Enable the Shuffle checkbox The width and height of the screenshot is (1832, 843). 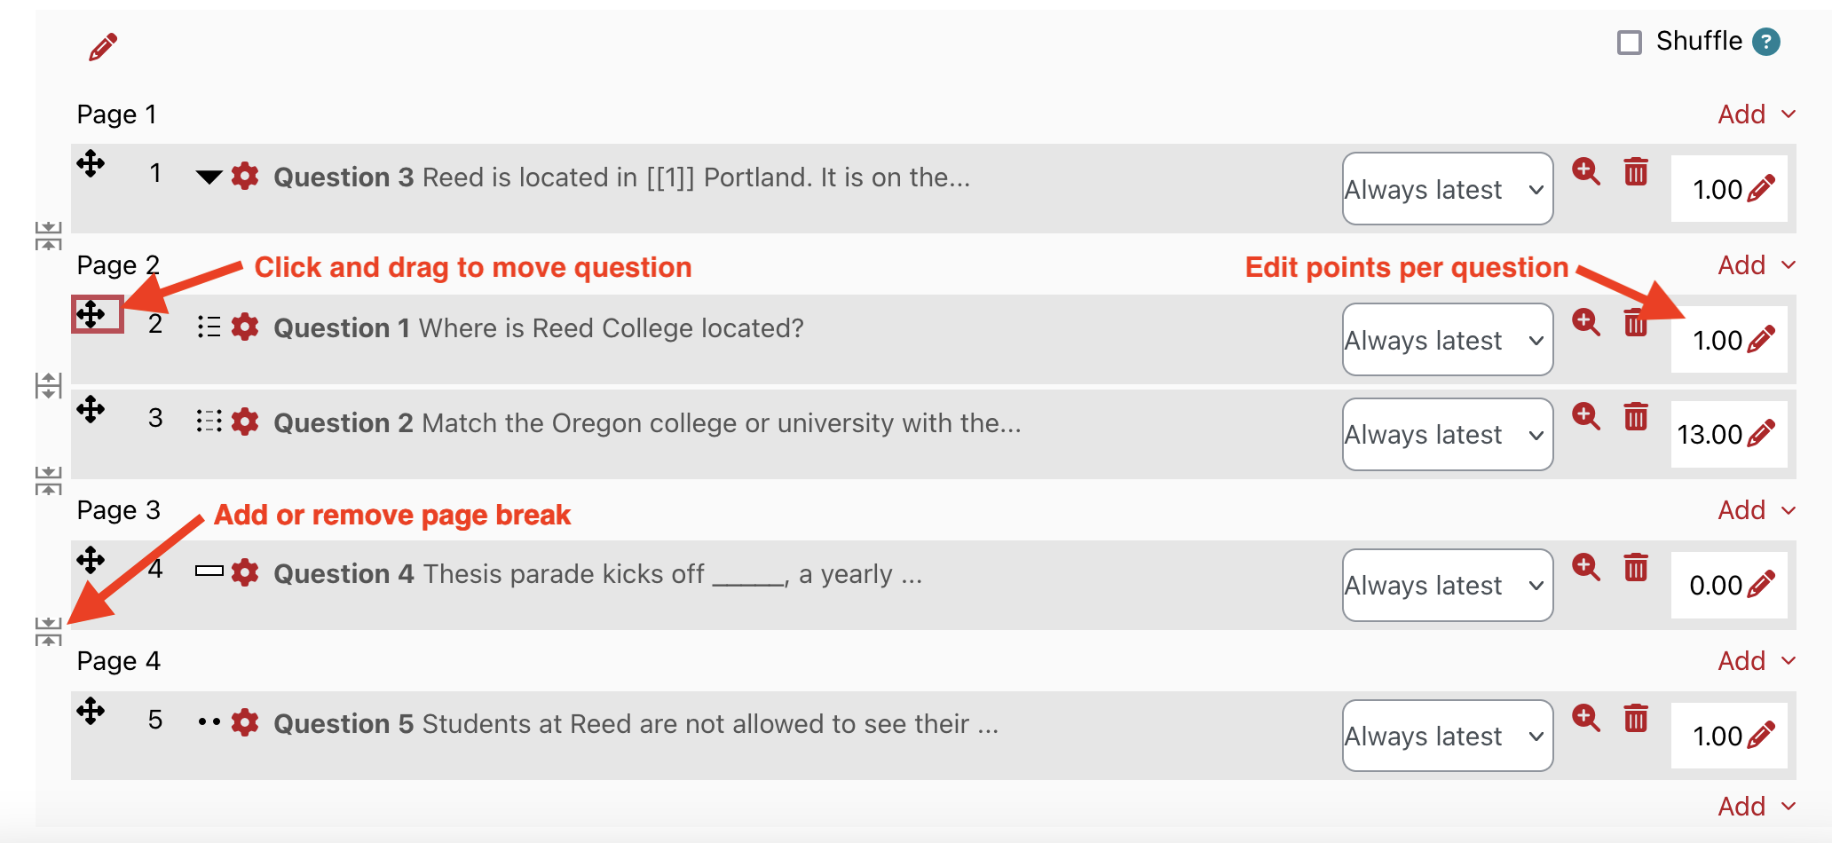pyautogui.click(x=1630, y=43)
